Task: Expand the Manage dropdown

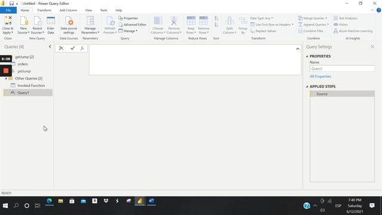Action: coord(128,31)
